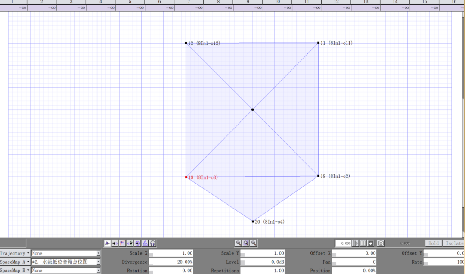This screenshot has height=274, width=465.
Task: Click the circled R icon
Action: (381, 243)
